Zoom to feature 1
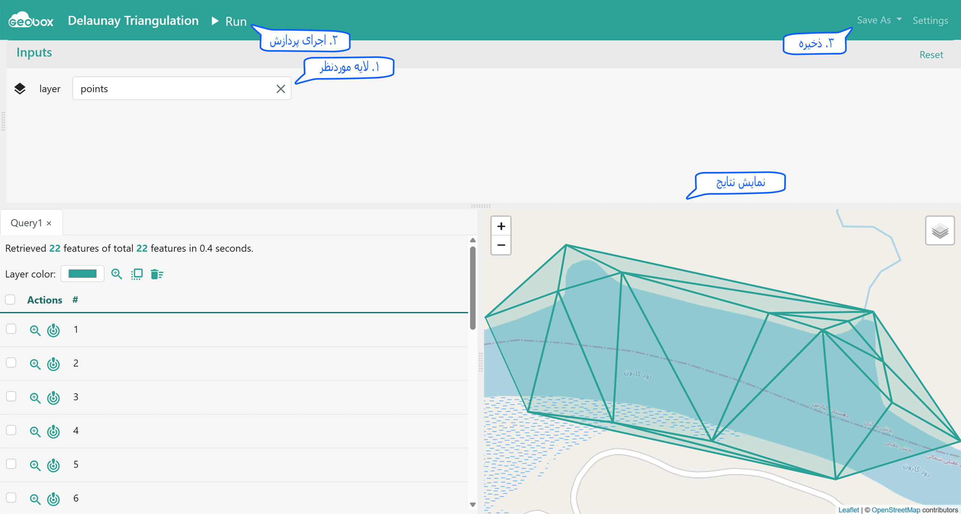The width and height of the screenshot is (961, 514). tap(35, 330)
